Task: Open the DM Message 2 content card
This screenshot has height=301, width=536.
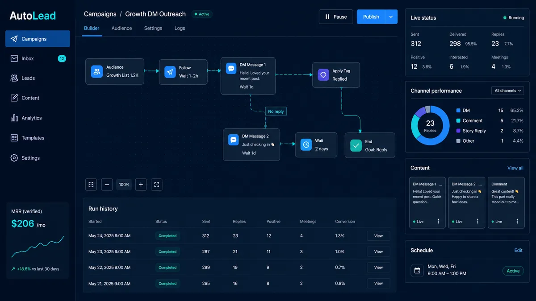Action: coord(466,202)
